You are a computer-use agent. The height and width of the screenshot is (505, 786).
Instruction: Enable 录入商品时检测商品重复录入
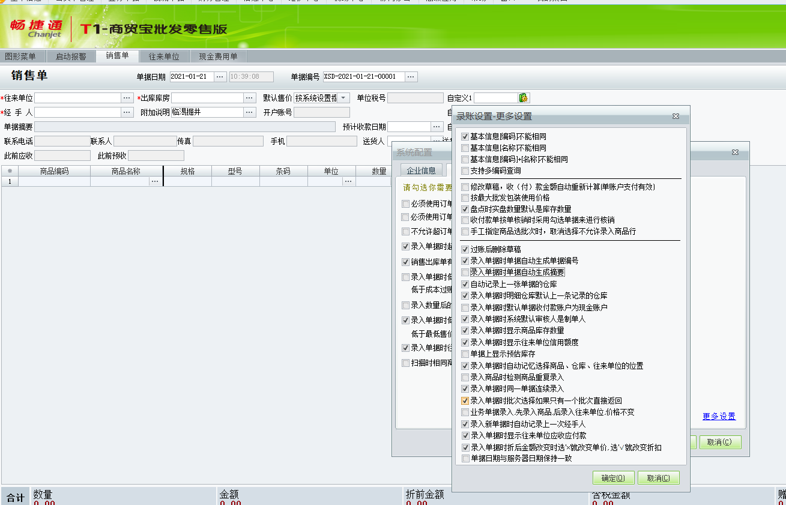click(x=465, y=377)
